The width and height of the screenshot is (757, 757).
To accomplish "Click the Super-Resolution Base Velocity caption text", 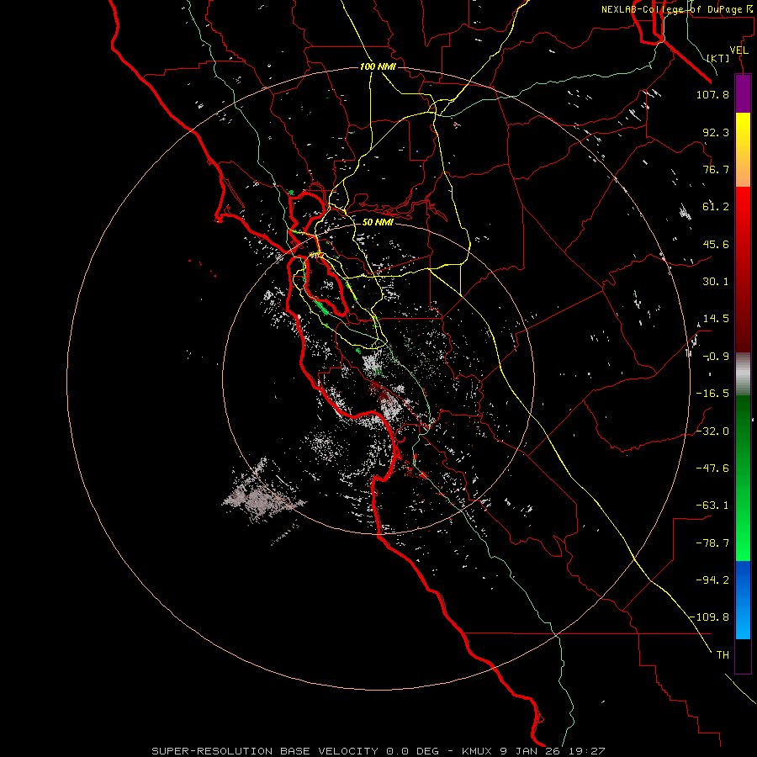I will (378, 751).
